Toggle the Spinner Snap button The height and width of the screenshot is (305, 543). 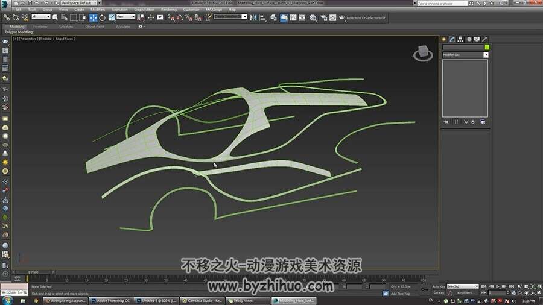point(198,17)
